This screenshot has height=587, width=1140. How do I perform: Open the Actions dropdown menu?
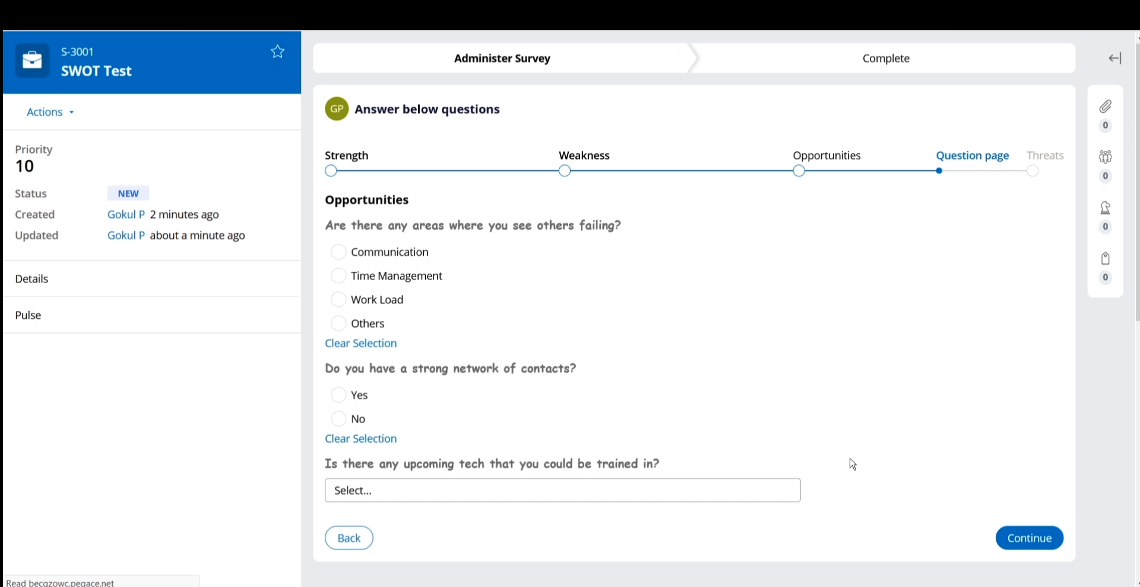[50, 112]
